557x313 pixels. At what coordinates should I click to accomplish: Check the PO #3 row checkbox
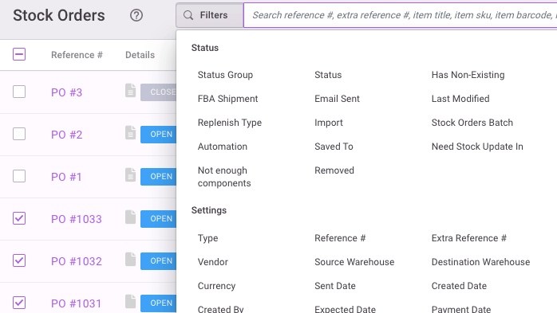point(19,92)
